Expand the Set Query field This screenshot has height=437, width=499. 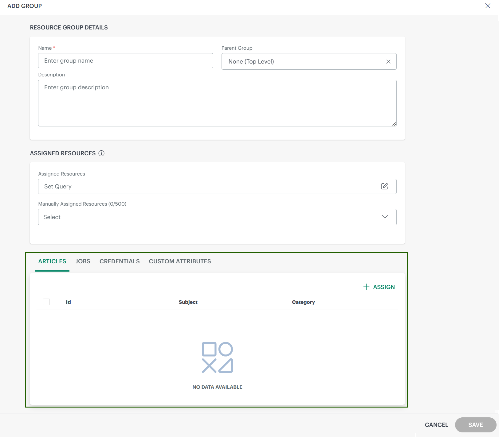[x=200, y=186]
